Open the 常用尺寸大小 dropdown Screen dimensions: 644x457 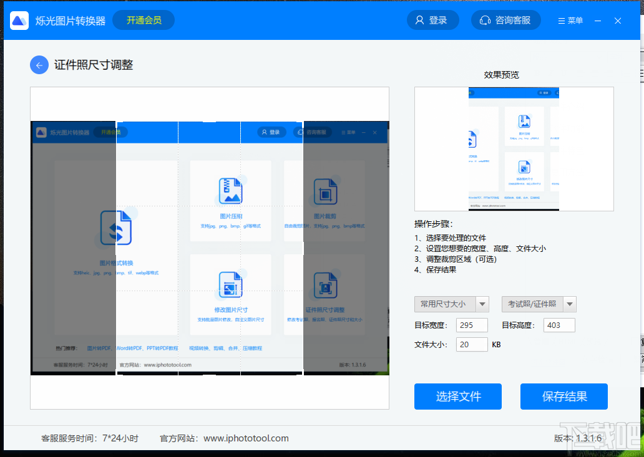click(x=446, y=304)
